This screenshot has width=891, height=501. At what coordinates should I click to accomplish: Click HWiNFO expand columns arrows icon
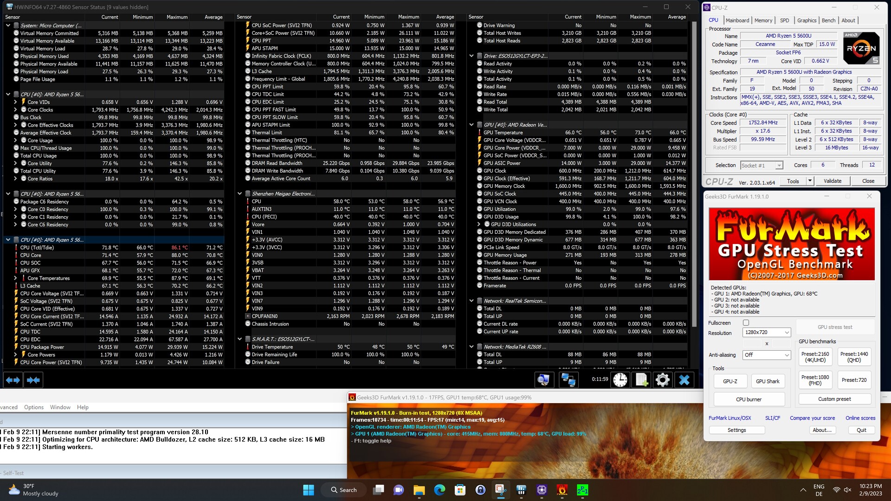(13, 380)
